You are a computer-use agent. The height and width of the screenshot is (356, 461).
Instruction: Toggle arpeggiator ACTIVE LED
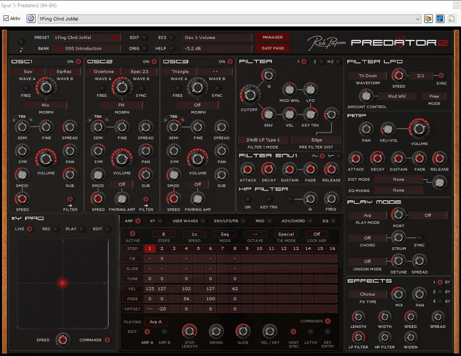click(133, 234)
